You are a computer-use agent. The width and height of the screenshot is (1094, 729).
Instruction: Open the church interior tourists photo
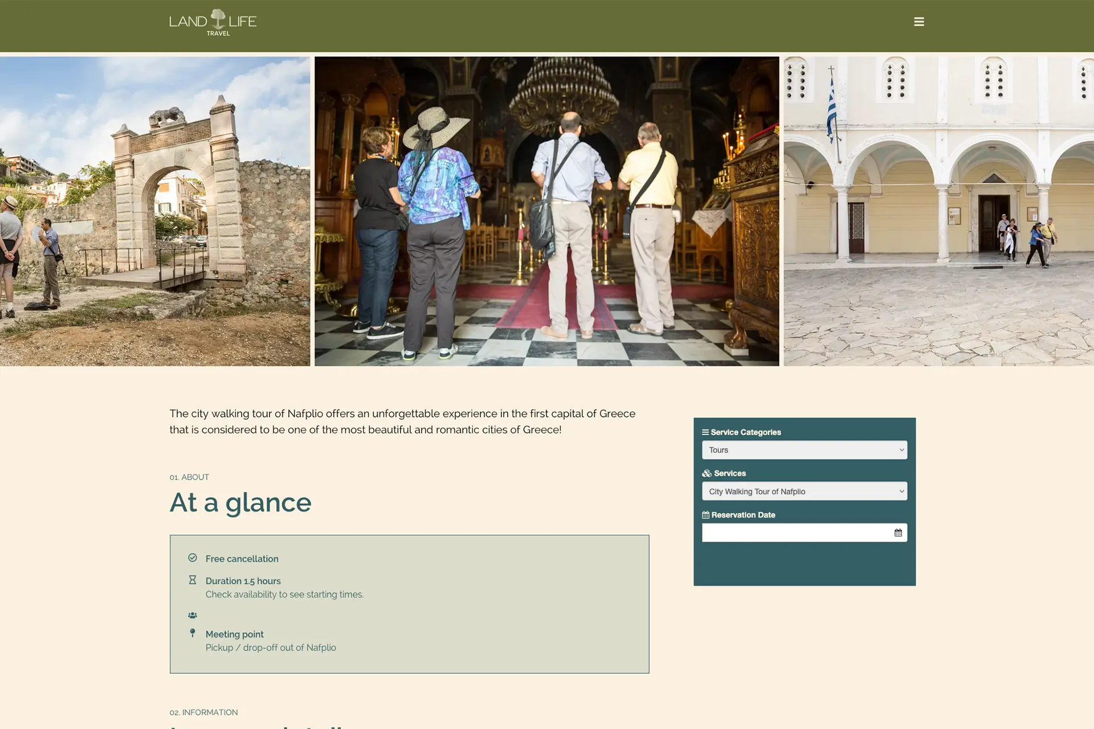(x=546, y=211)
